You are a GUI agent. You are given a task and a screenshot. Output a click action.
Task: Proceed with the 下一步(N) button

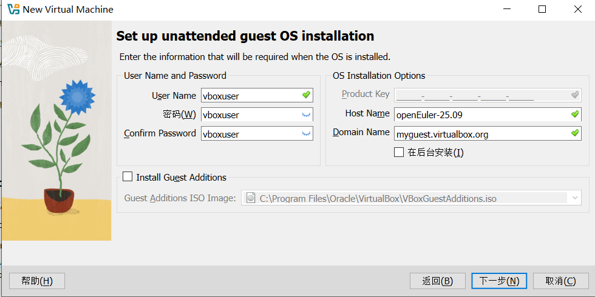(499, 281)
